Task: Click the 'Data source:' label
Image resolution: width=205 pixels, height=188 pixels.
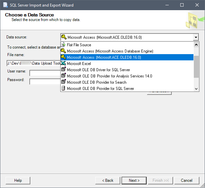Action: (x=16, y=37)
